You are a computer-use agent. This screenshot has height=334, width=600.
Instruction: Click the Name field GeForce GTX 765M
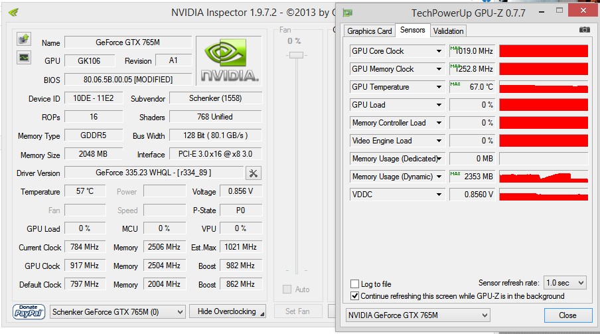(128, 42)
